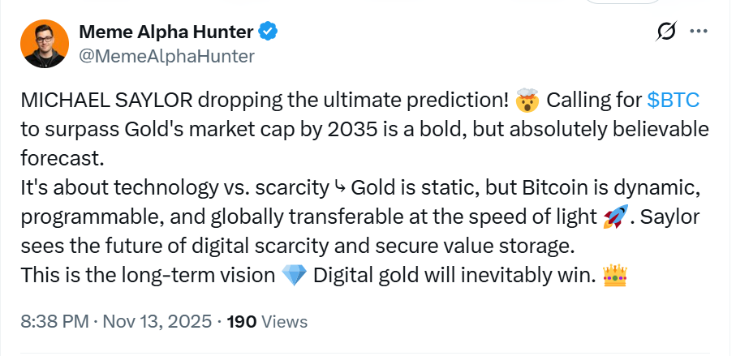Click the blue verified badge

[269, 32]
